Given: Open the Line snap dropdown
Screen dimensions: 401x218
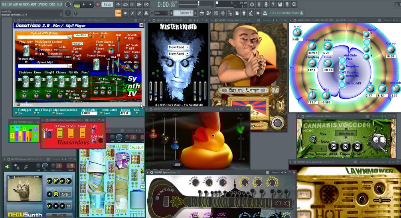Looking at the screenshot, I should tap(161, 13).
